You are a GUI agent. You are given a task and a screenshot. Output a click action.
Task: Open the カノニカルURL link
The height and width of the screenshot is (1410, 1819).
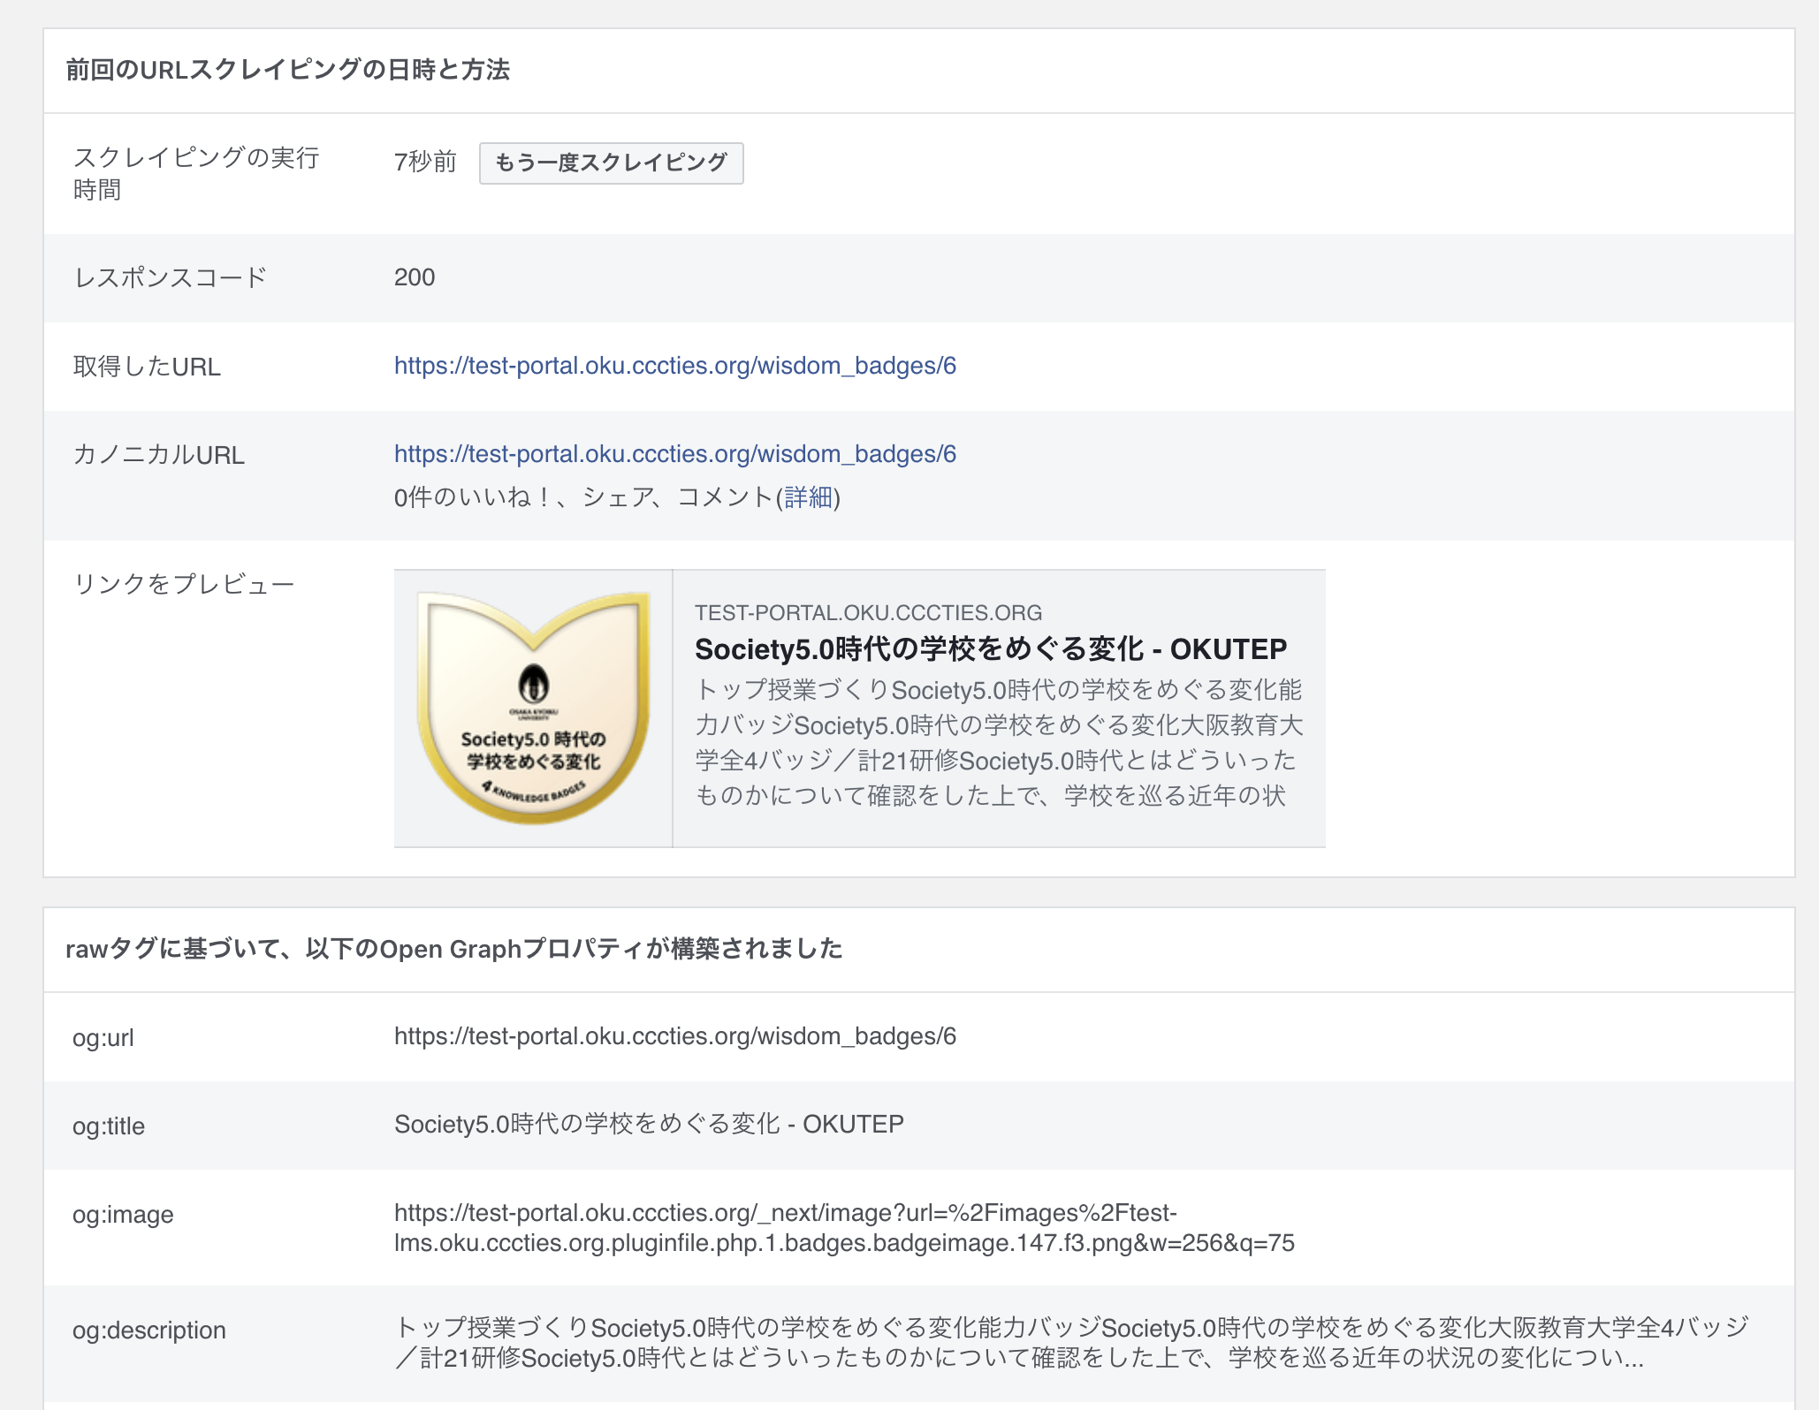coord(675,454)
